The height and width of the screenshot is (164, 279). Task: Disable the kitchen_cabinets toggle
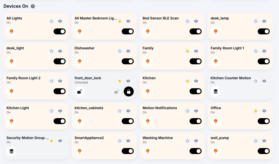point(128,121)
